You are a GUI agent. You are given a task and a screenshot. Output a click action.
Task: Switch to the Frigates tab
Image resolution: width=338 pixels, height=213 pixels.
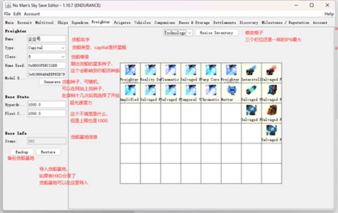pyautogui.click(x=122, y=22)
